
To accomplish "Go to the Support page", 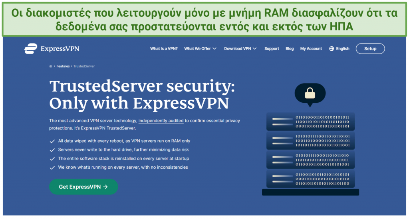I will [x=272, y=48].
